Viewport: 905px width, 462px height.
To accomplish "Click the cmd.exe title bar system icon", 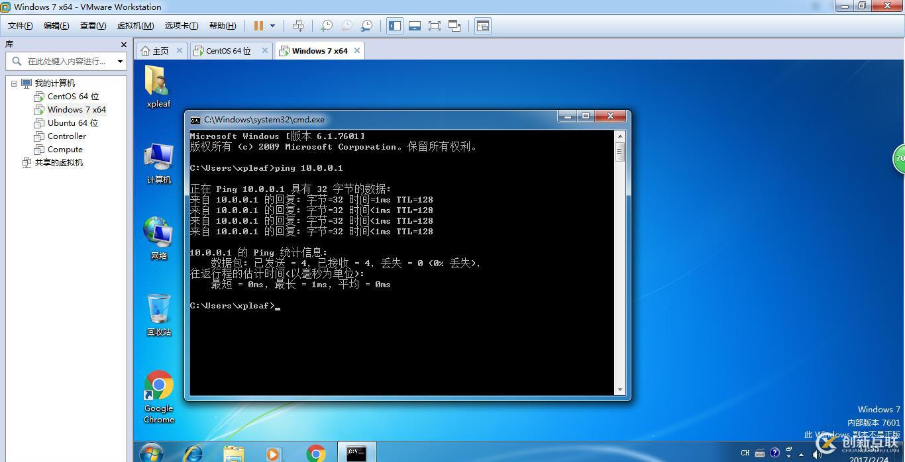I will (195, 120).
